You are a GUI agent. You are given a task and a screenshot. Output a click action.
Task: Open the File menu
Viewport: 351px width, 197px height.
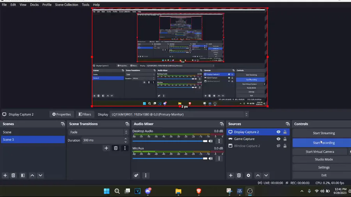pos(4,5)
